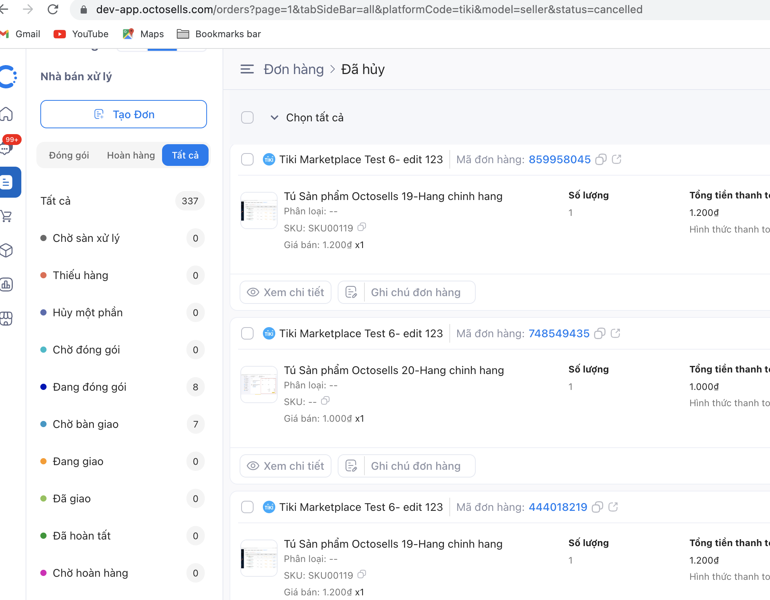Click the note icon for order 859958045
Viewport: 770px width, 600px height.
pos(351,292)
